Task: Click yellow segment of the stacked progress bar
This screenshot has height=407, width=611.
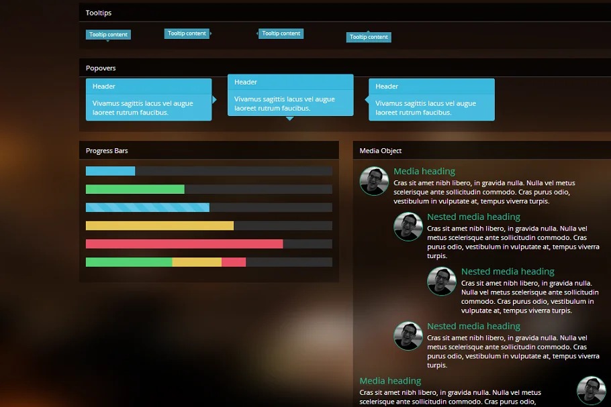Action: (197, 261)
